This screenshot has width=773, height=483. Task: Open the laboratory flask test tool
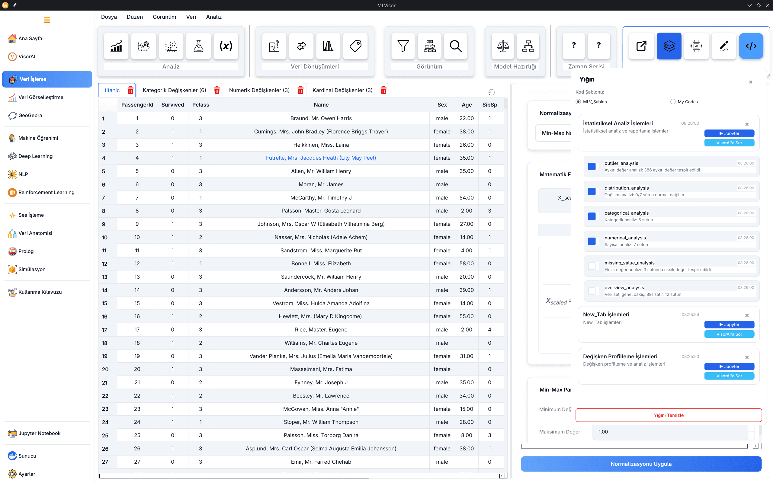click(x=198, y=46)
